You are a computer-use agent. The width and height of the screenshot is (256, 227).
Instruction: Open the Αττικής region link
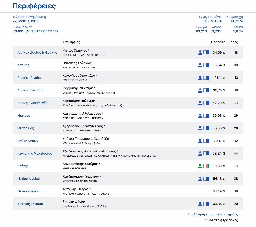click(23, 65)
